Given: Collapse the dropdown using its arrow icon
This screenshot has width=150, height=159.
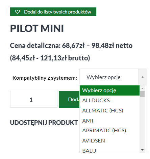Looking at the screenshot, I should click(x=143, y=77).
